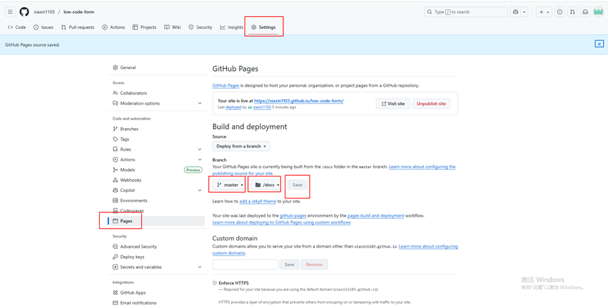This screenshot has width=608, height=306.
Task: Click the low-code-form repository name
Action: click(x=79, y=12)
